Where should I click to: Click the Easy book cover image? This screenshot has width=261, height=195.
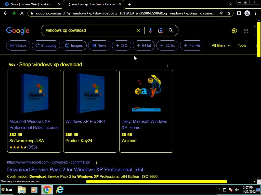pyautogui.click(x=146, y=93)
